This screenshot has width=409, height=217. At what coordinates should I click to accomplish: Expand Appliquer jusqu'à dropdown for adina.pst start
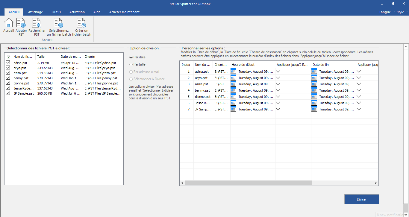point(278,71)
